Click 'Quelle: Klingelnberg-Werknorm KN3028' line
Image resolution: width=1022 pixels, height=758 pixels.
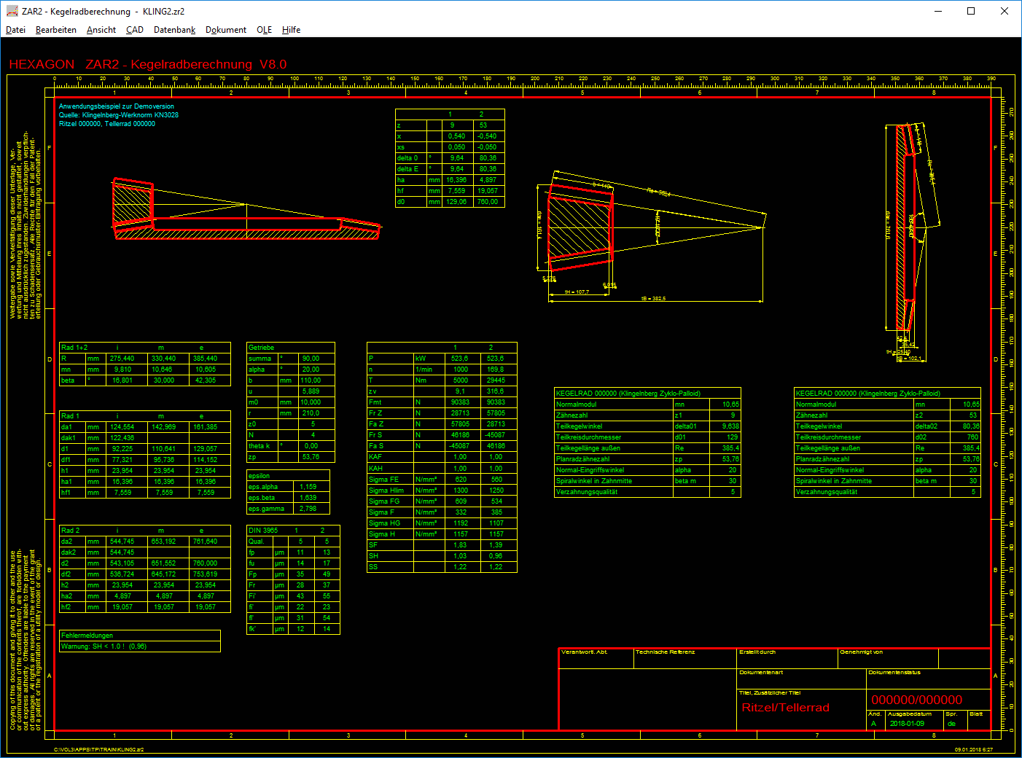(119, 115)
